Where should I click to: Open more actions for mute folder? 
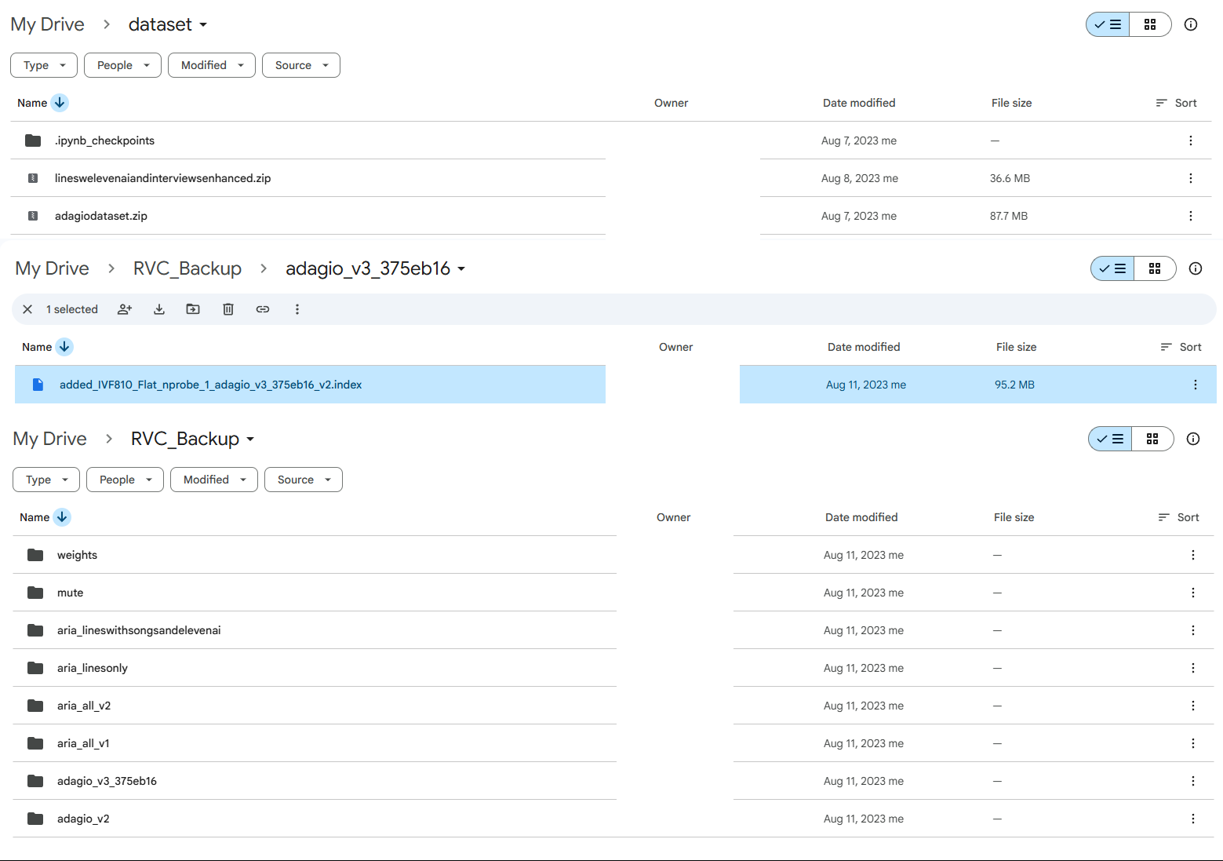1193,593
